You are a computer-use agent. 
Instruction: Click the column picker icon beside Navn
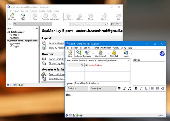tap(37, 29)
